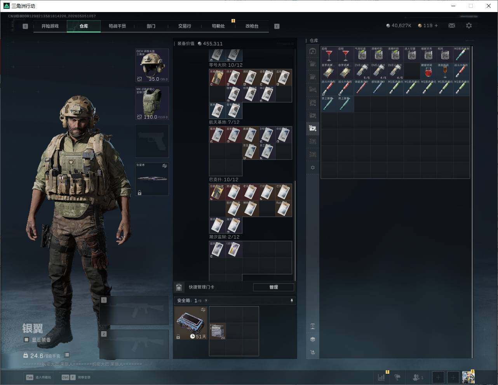Select the champagne flute item in storage
The width and height of the screenshot is (498, 385).
pos(445,71)
